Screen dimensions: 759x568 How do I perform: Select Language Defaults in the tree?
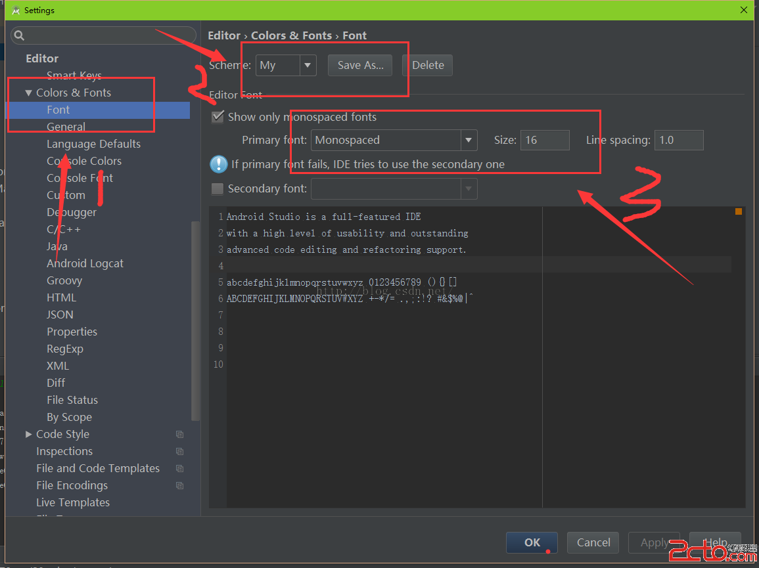(x=93, y=144)
